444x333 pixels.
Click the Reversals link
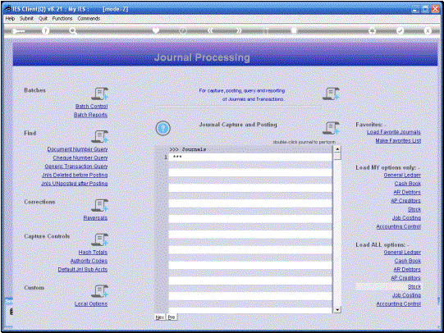coord(95,218)
